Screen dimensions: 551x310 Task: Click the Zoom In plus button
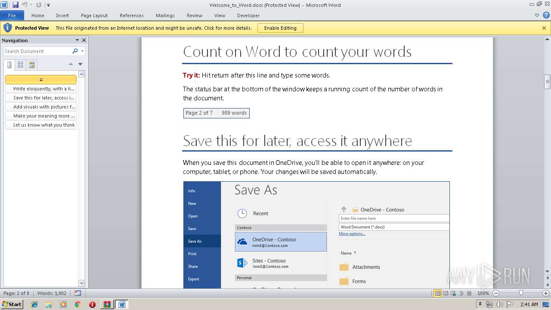click(546, 293)
